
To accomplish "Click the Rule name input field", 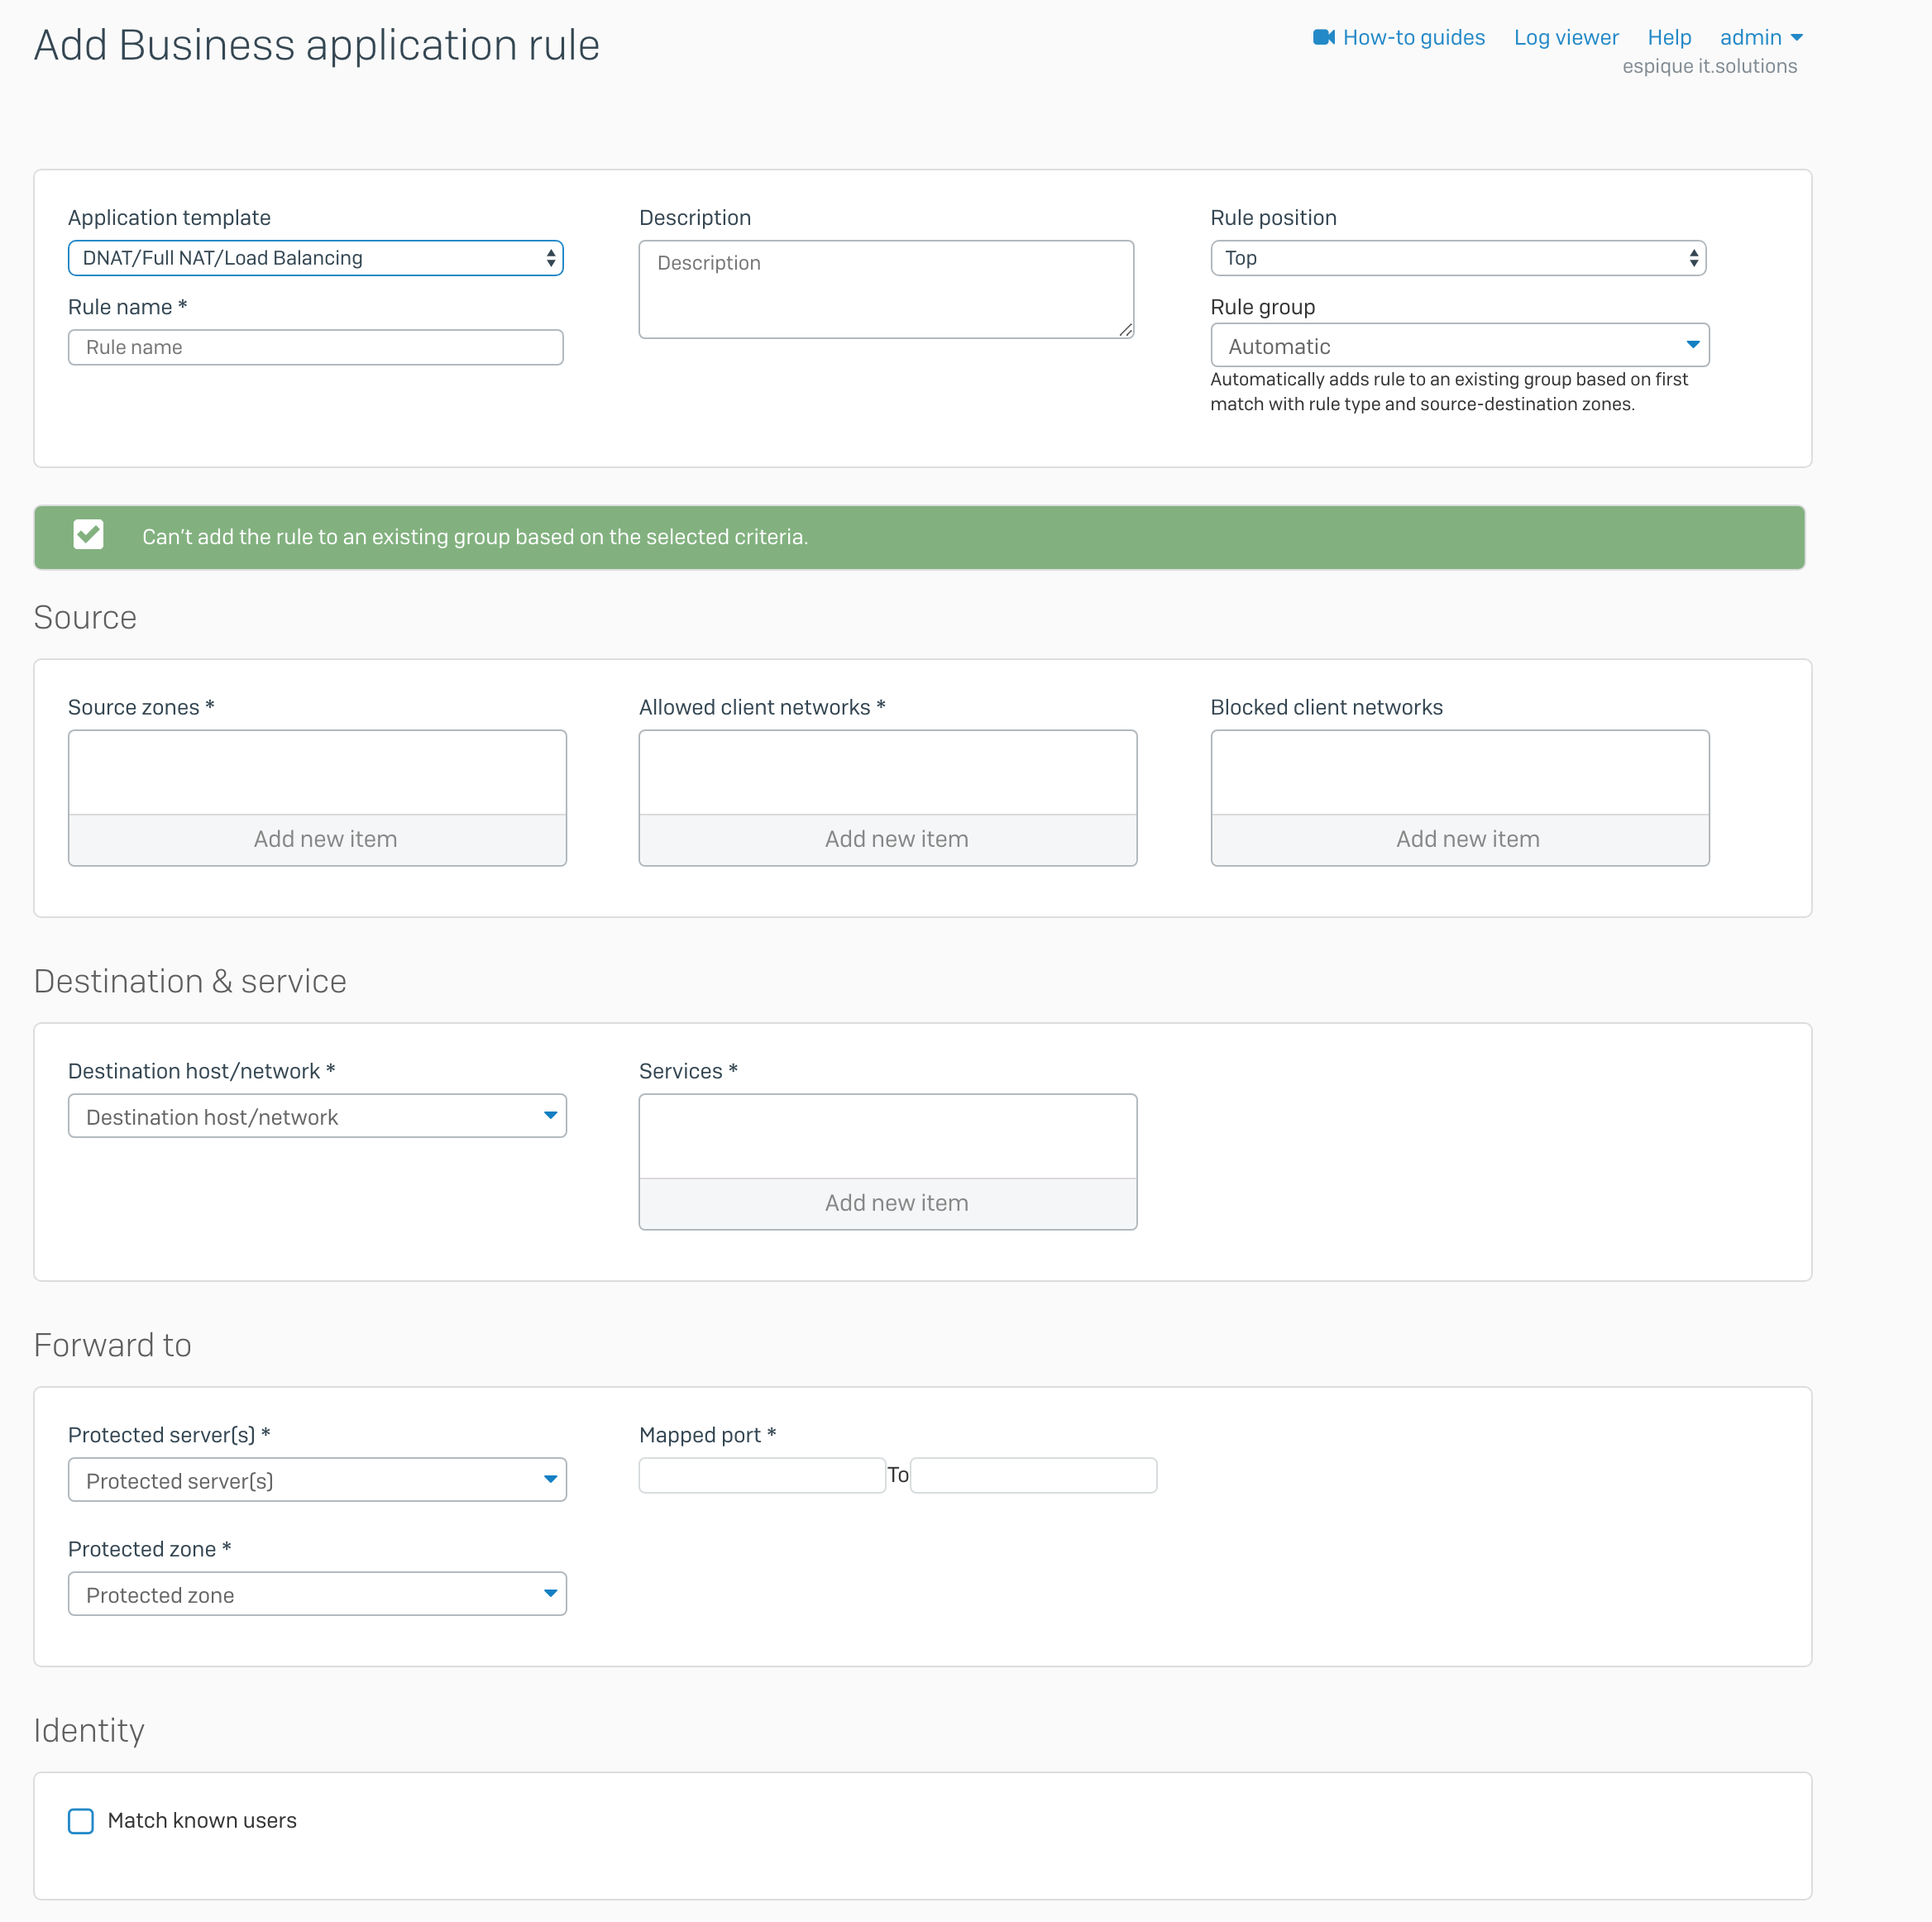I will tap(315, 347).
